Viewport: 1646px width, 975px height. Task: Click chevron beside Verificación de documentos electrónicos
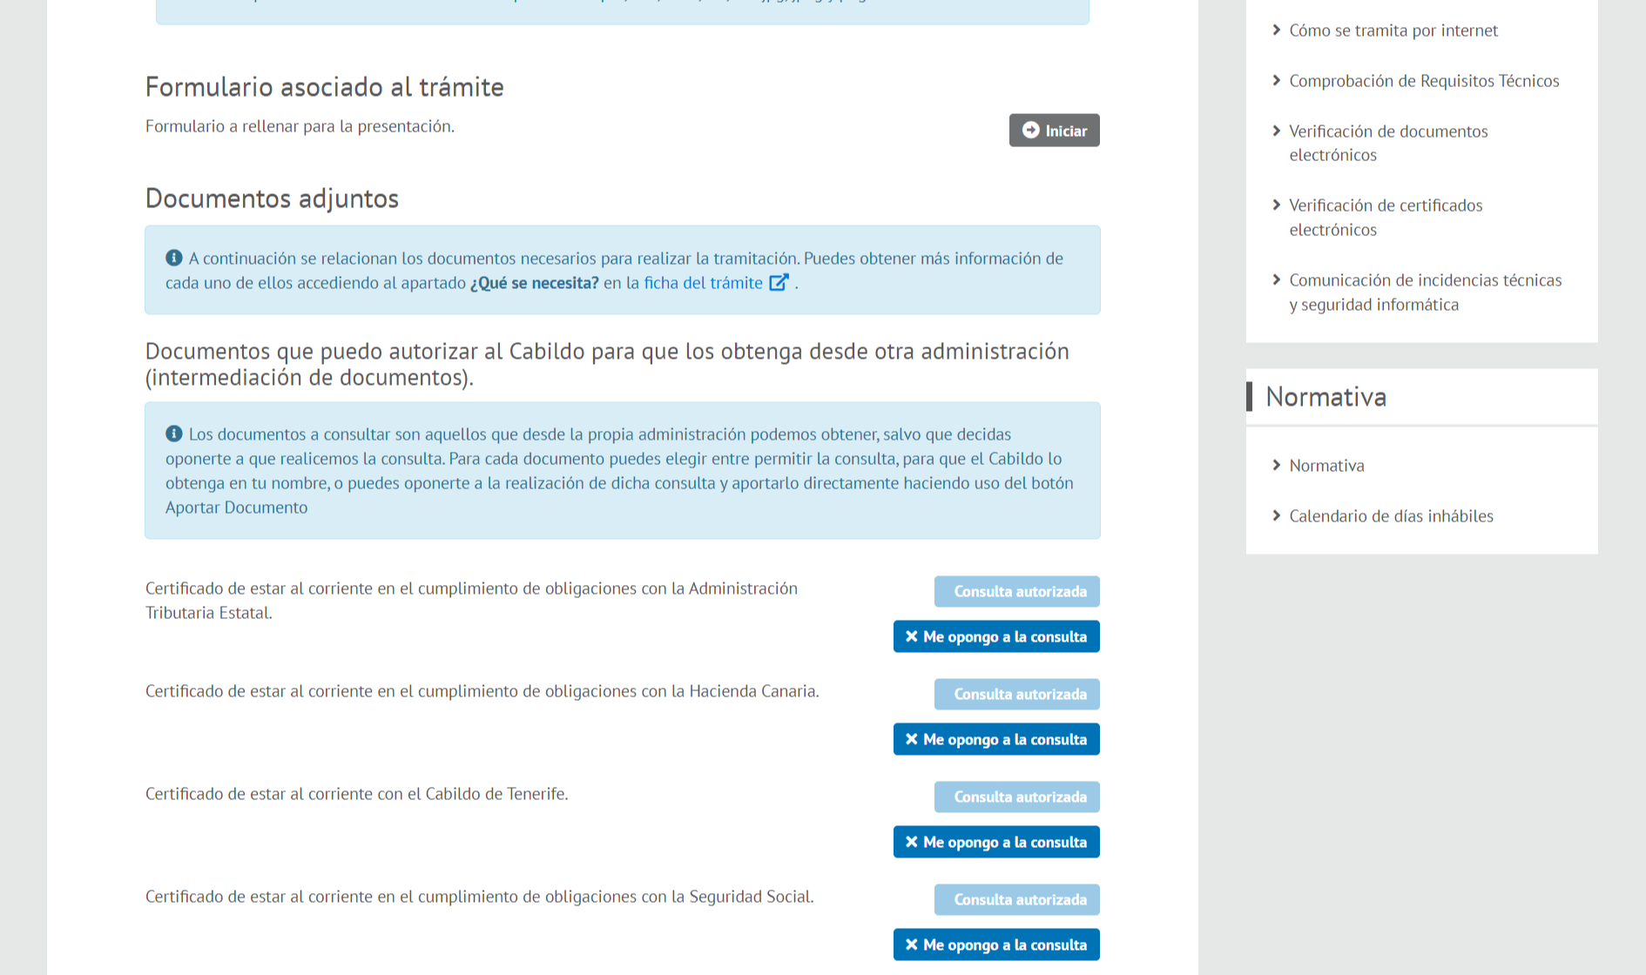pos(1277,131)
